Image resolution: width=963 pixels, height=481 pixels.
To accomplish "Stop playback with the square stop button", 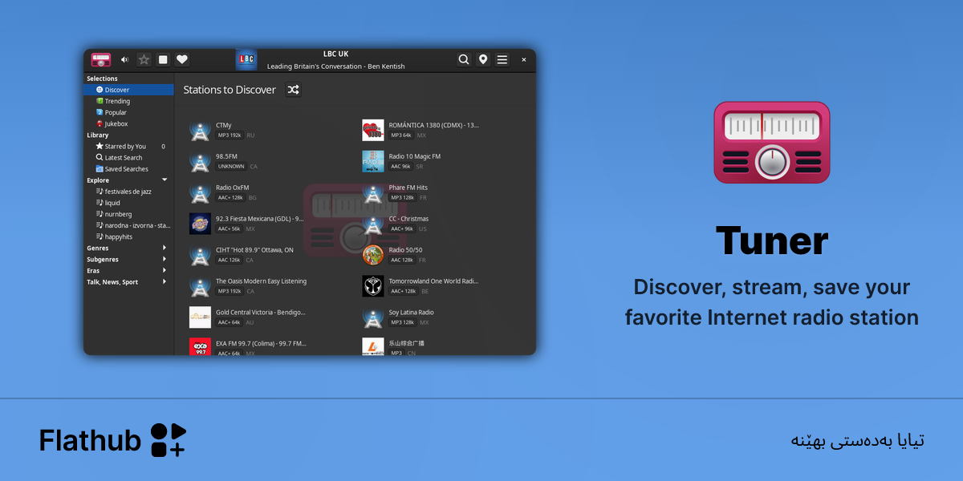I will tap(163, 59).
